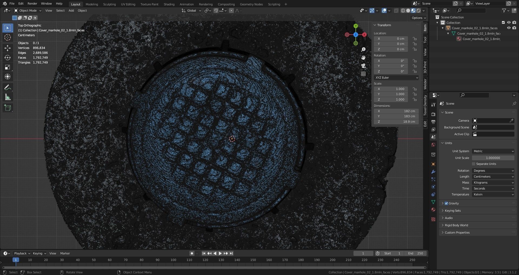Activate the Move tool
This screenshot has height=275, width=519.
[x=8, y=48]
